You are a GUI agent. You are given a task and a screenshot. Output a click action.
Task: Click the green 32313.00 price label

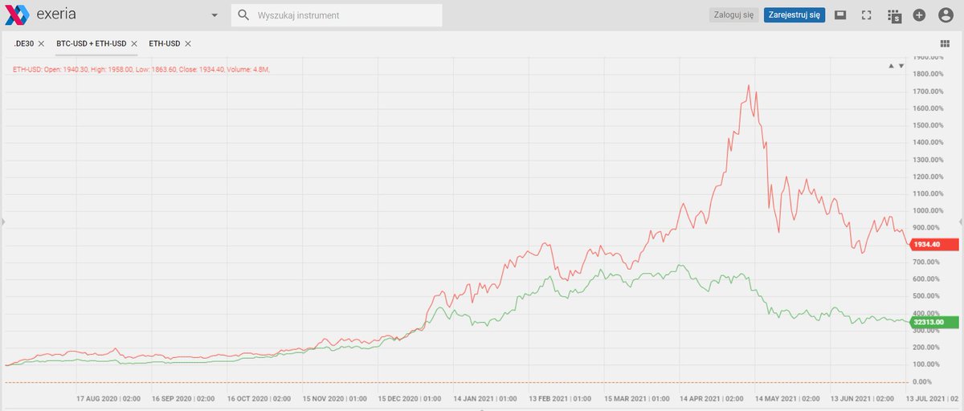point(935,323)
